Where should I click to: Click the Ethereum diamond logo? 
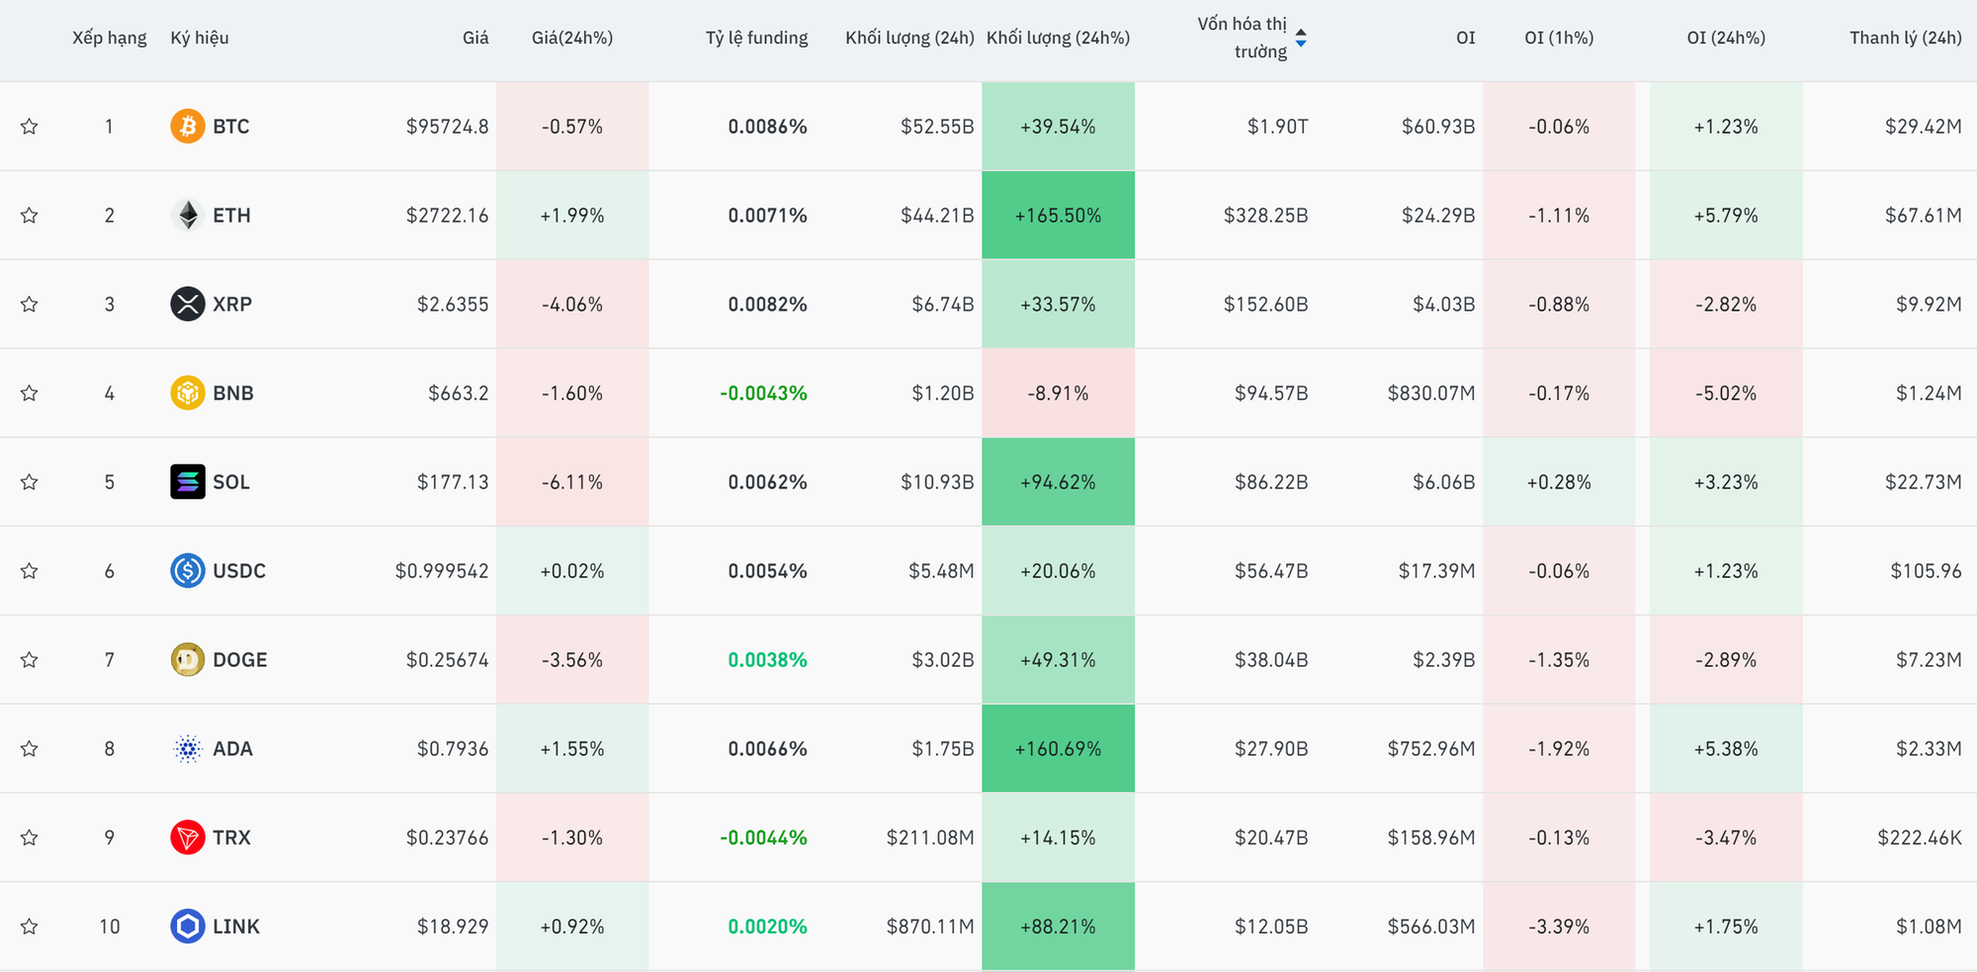pyautogui.click(x=187, y=216)
